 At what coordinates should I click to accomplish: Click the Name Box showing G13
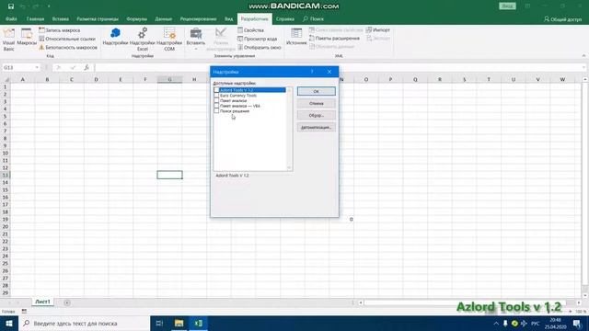tap(18, 67)
